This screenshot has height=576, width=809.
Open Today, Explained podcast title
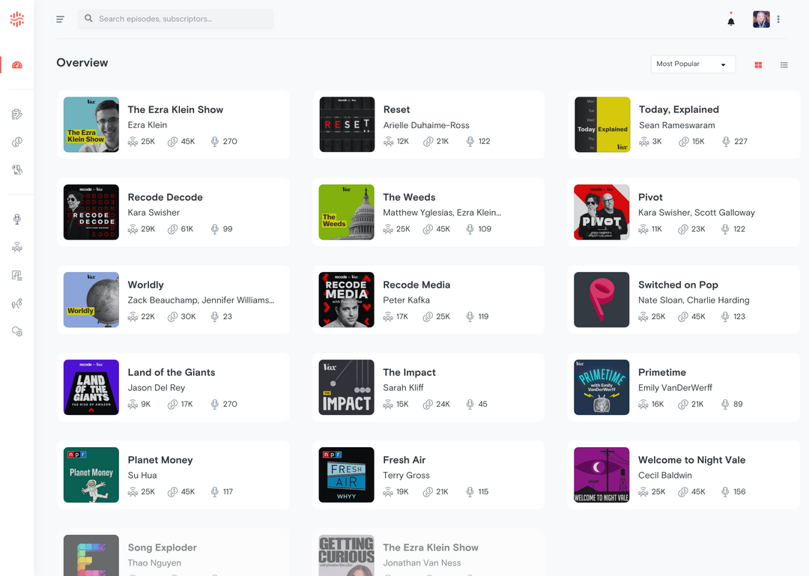[679, 109]
